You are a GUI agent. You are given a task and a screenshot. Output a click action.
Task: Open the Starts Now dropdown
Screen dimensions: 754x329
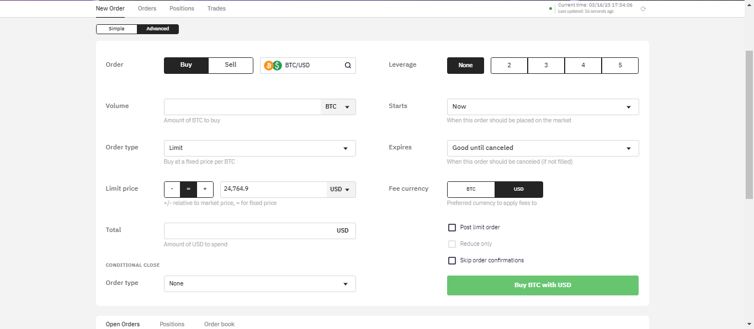[543, 107]
